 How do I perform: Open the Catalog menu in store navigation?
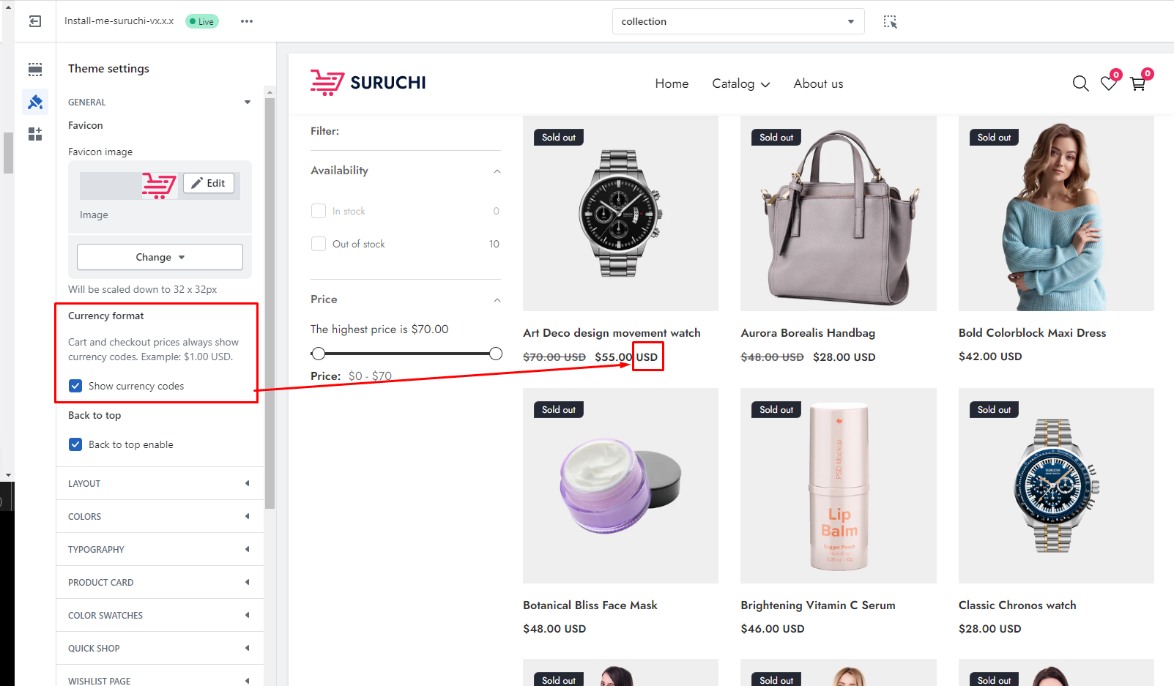tap(740, 83)
